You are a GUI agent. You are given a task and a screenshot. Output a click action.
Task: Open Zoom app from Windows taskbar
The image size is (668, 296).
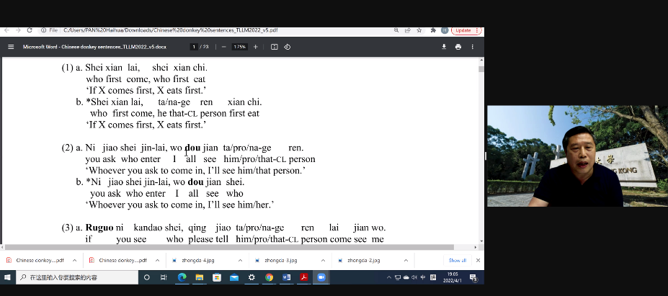point(321,277)
